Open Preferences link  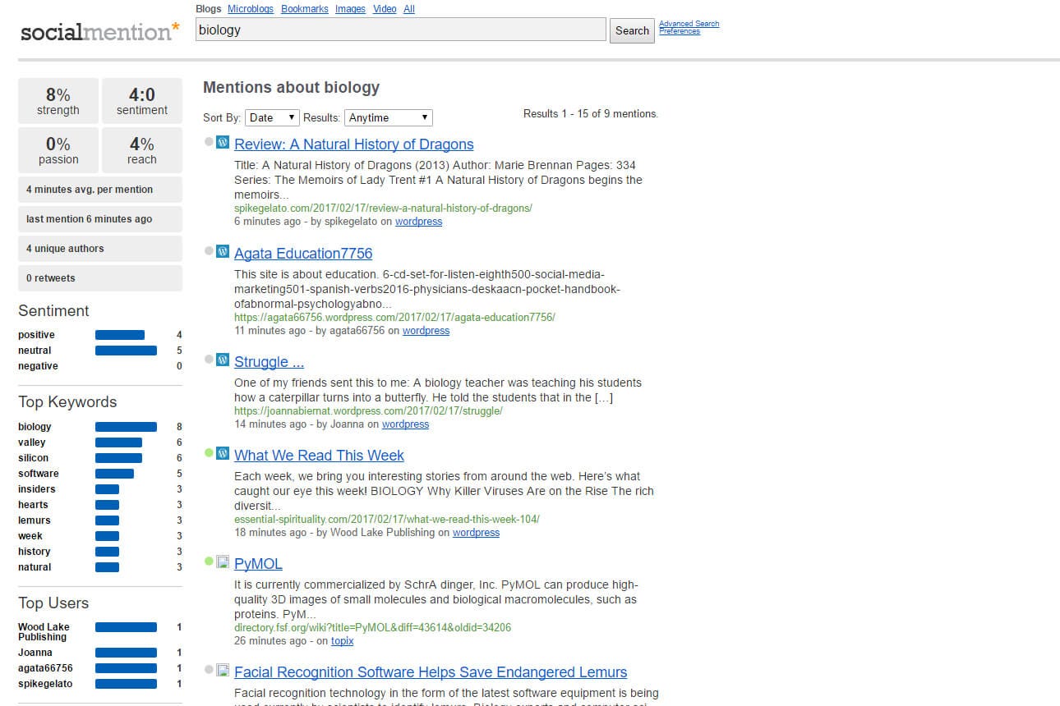point(680,31)
